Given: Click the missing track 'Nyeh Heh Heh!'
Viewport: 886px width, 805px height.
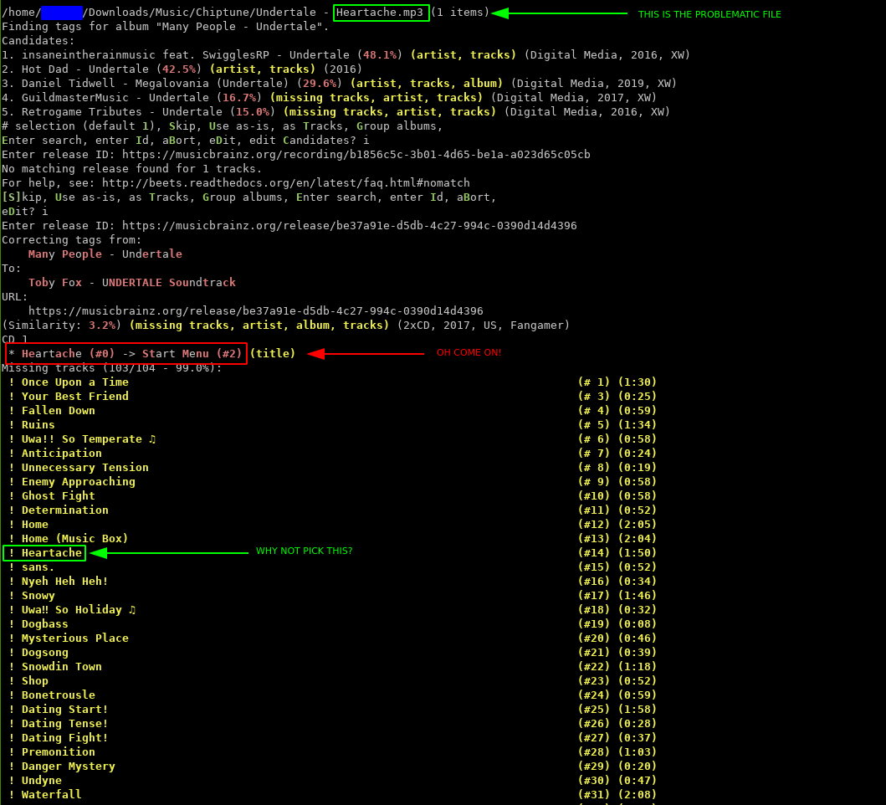Looking at the screenshot, I should pos(65,581).
